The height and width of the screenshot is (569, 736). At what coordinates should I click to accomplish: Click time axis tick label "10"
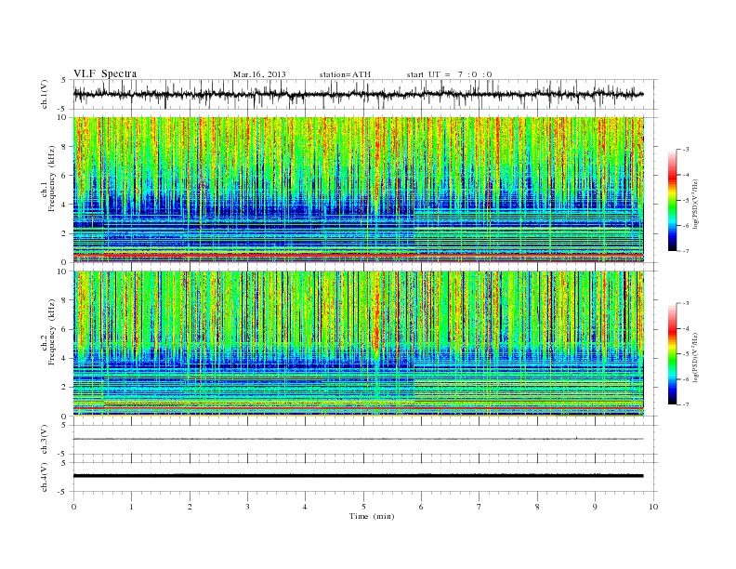pyautogui.click(x=653, y=507)
